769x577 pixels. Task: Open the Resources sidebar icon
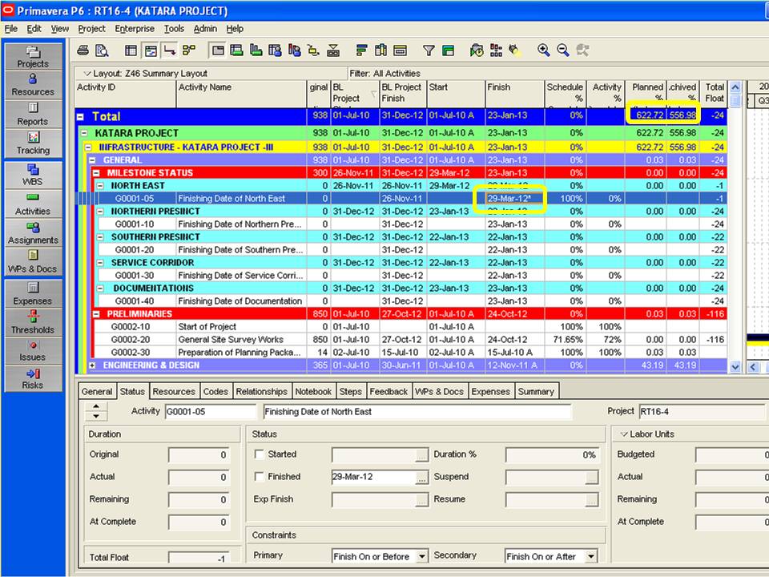click(x=33, y=85)
